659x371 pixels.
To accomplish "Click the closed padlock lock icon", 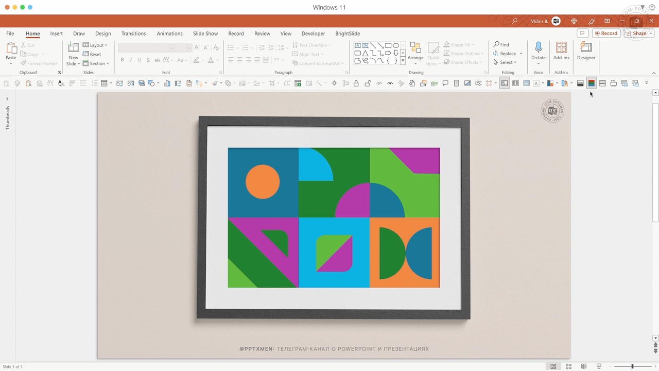I will [356, 83].
